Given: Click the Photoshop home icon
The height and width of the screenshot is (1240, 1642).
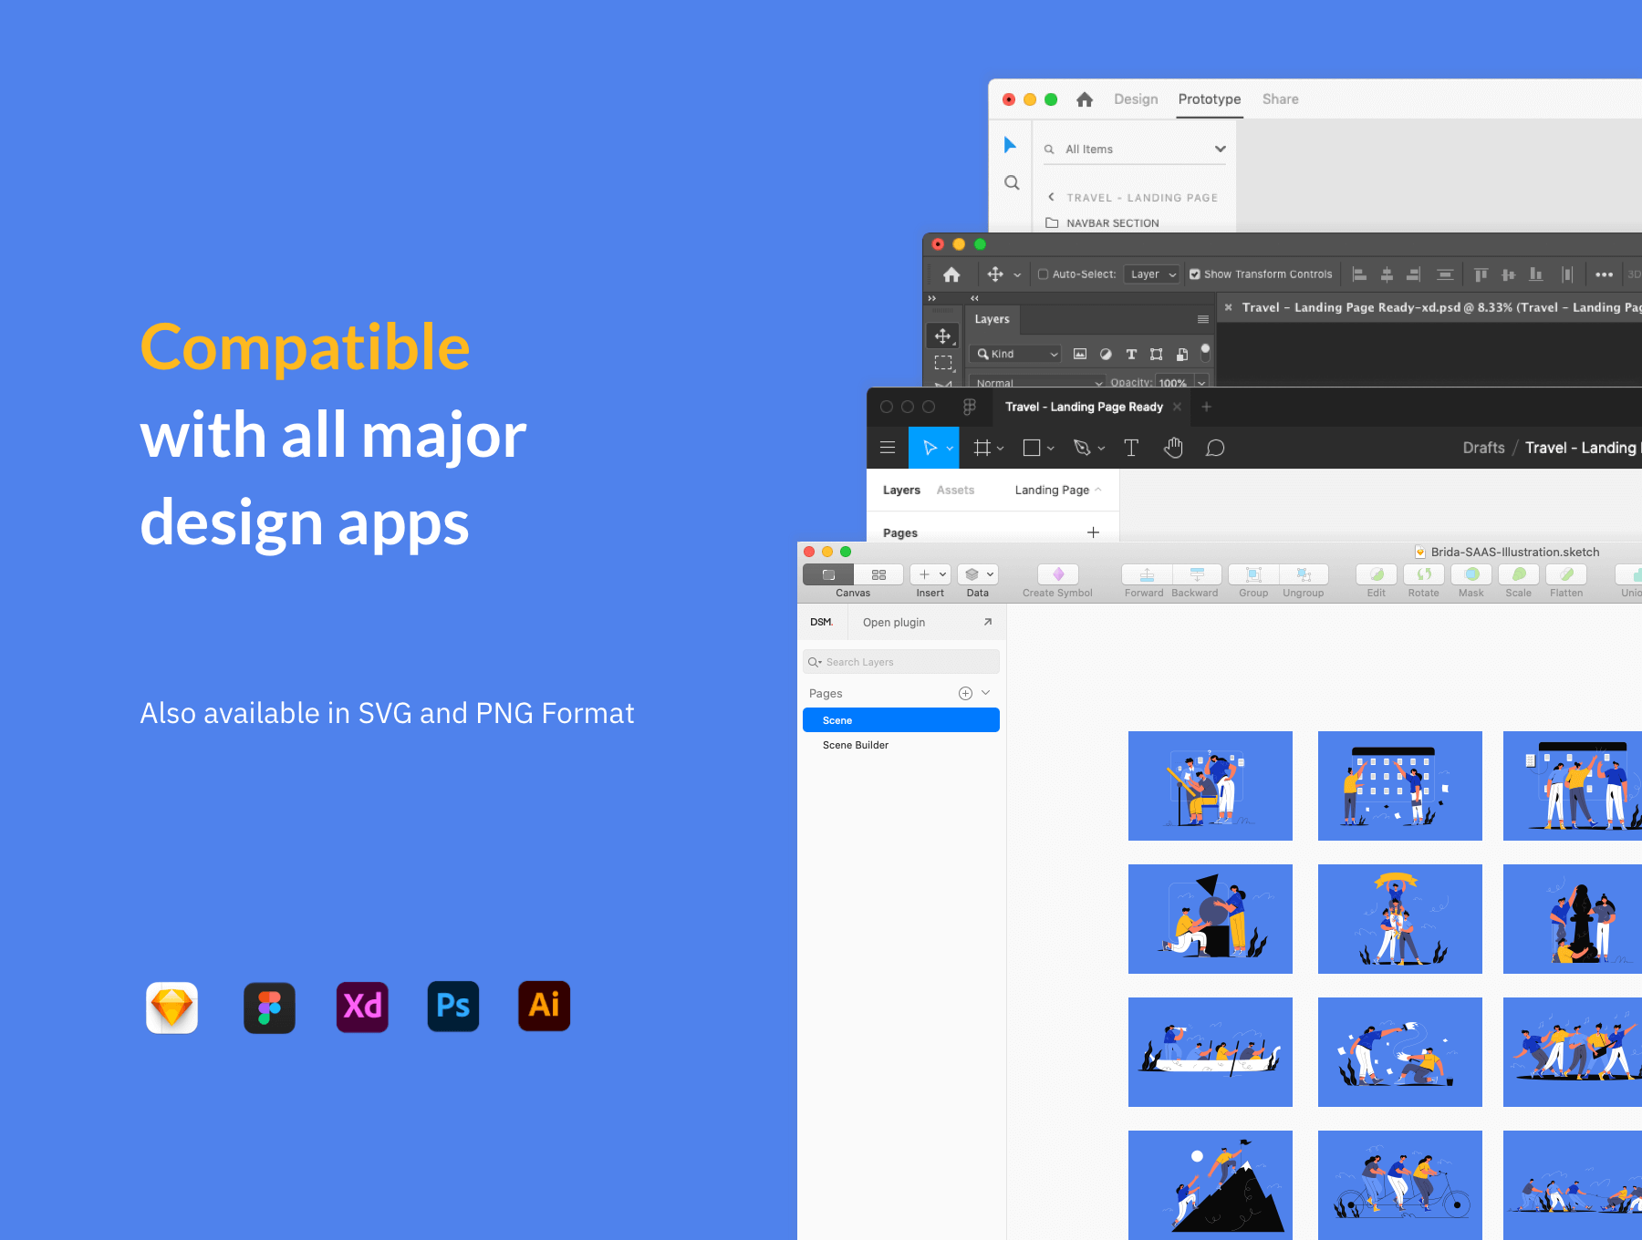Looking at the screenshot, I should click(951, 274).
